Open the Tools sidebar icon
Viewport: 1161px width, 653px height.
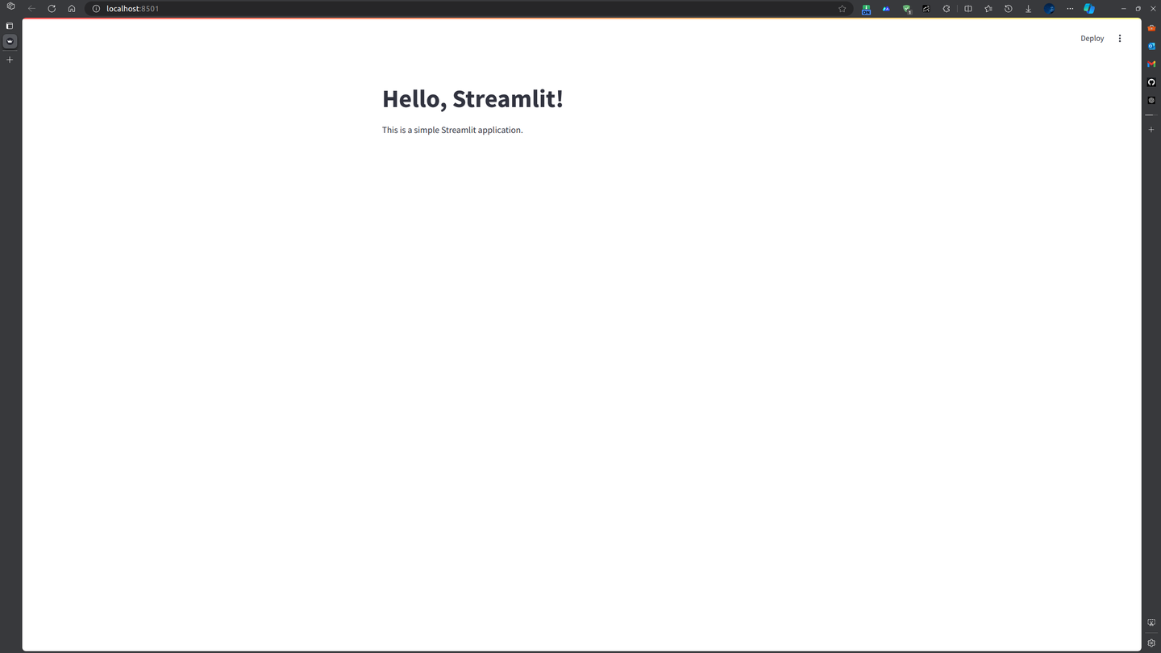1151,27
